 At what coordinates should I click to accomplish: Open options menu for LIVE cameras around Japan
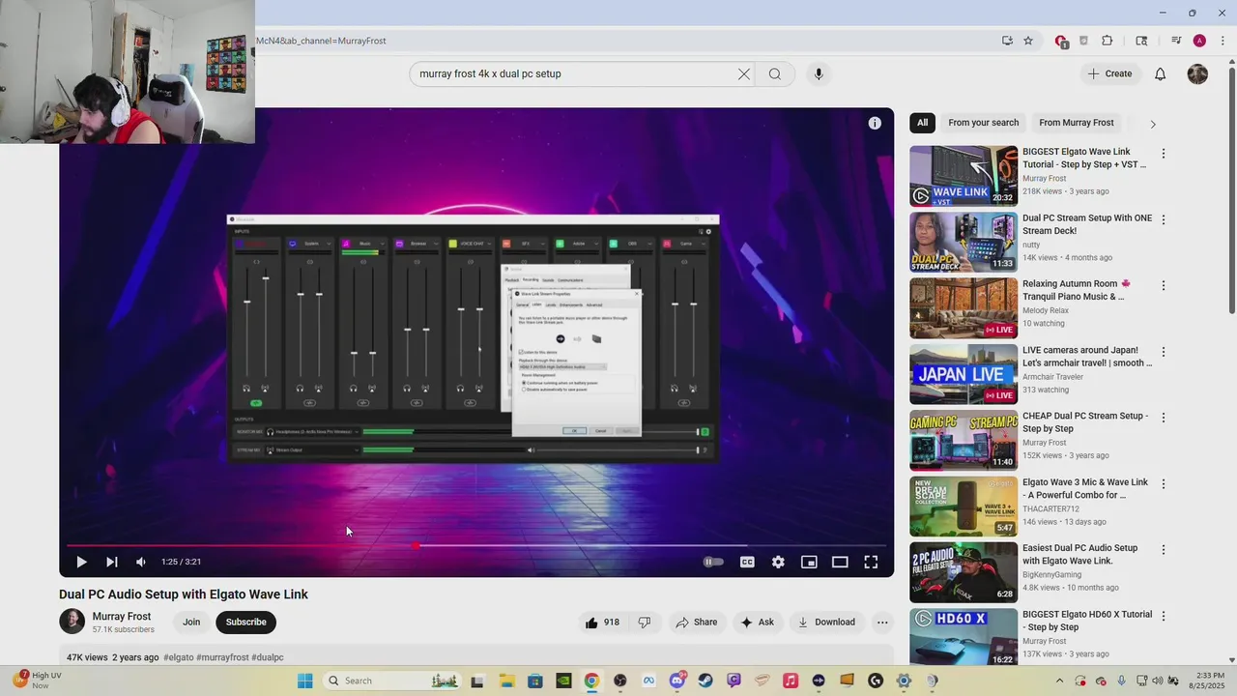(x=1164, y=352)
